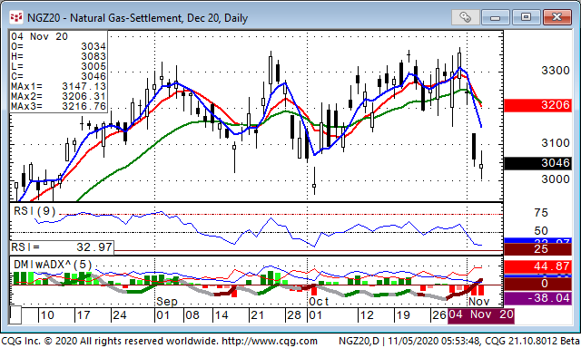
Task: Click MAx2= 3206.31 moving average value
Action: click(x=58, y=96)
